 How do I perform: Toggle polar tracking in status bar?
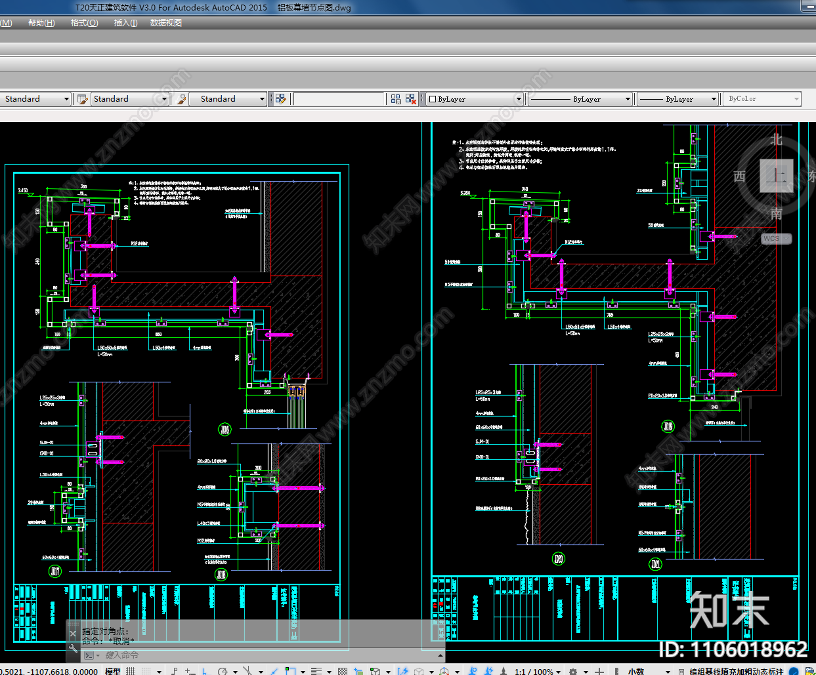coord(223,671)
